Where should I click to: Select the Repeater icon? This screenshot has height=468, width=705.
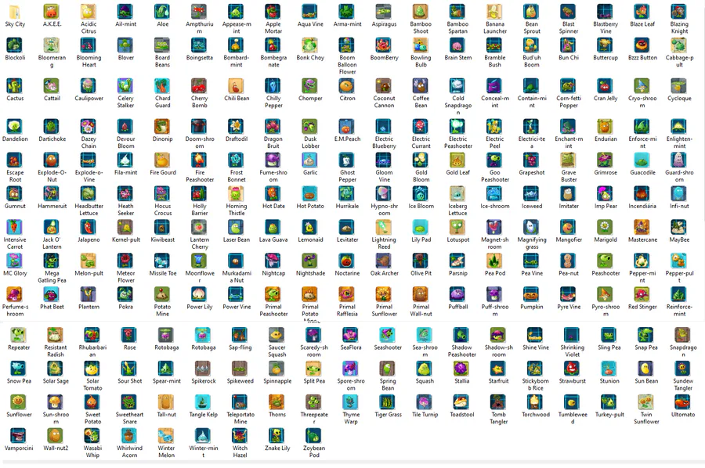(x=19, y=335)
